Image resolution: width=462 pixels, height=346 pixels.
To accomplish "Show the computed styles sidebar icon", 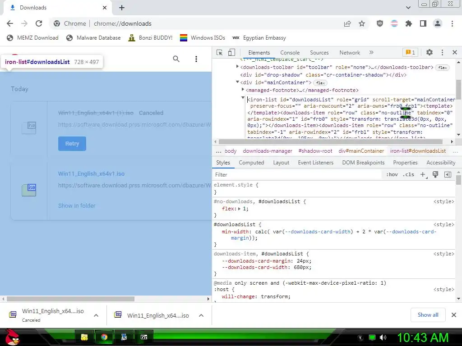I will [448, 174].
